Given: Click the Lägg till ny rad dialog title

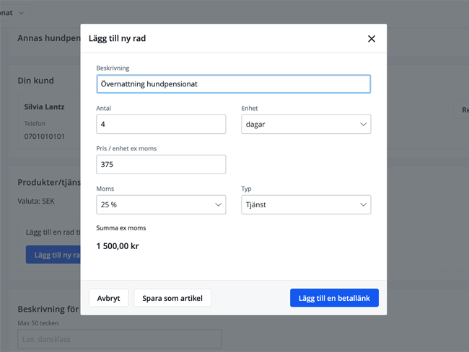Looking at the screenshot, I should 117,38.
